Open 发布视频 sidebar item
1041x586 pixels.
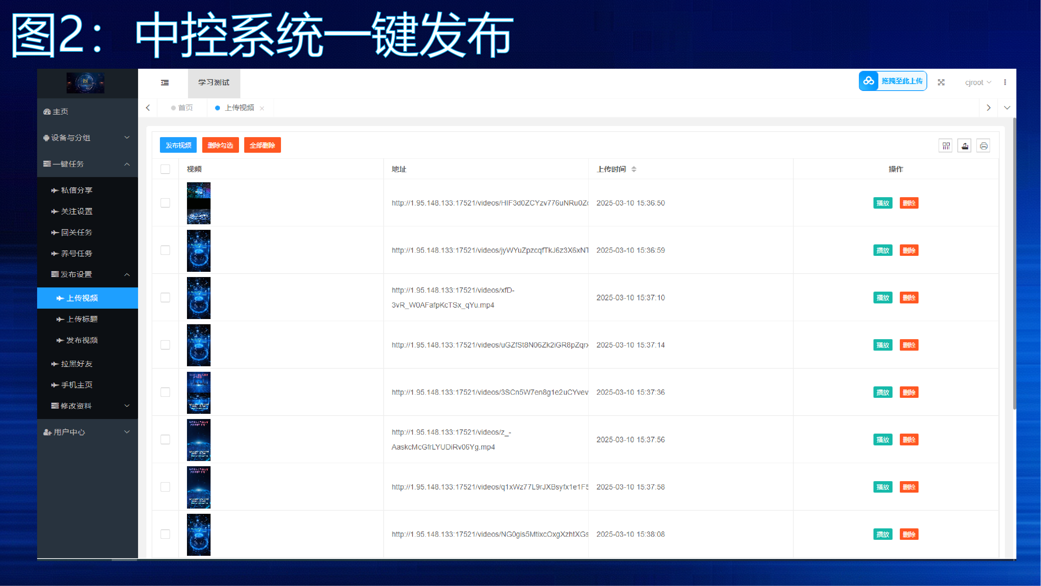point(88,340)
